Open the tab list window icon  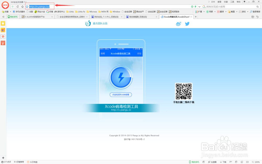(x=253, y=17)
